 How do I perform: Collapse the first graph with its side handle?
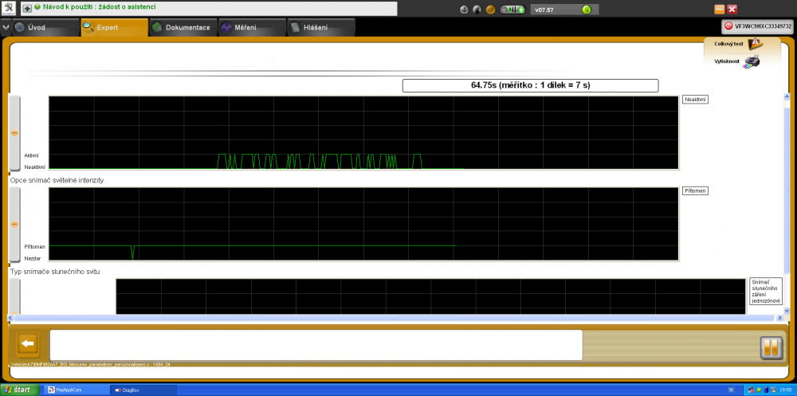(x=14, y=133)
